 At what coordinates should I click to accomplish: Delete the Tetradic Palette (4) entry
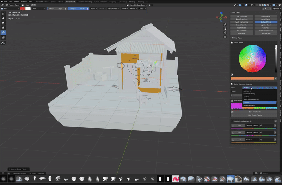point(275,125)
